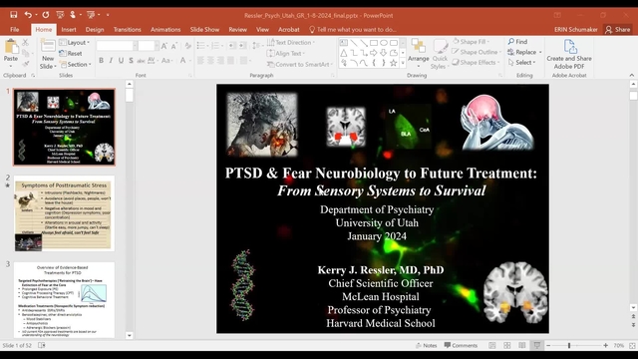
Task: Click Convert to SmartArt
Action: pos(300,64)
